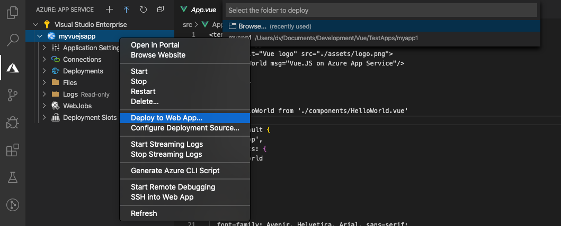Choose Generate Azure CLI Script

tap(184, 171)
